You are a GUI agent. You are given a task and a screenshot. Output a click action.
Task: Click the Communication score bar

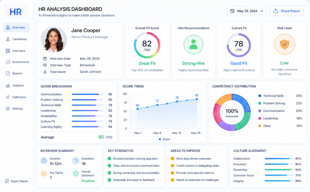(x=87, y=94)
